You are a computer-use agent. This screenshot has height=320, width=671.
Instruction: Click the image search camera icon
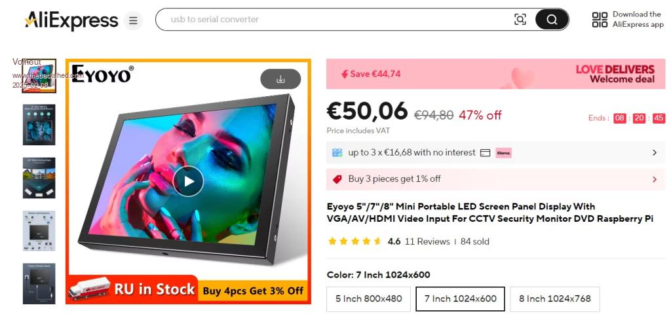pos(520,19)
